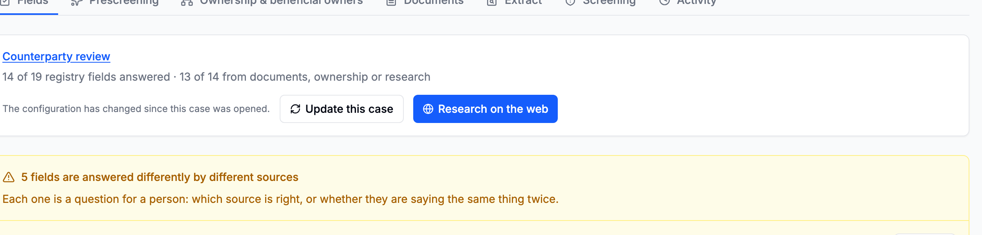
Task: Open the Ownership & beneficial owners tab
Action: click(x=272, y=3)
